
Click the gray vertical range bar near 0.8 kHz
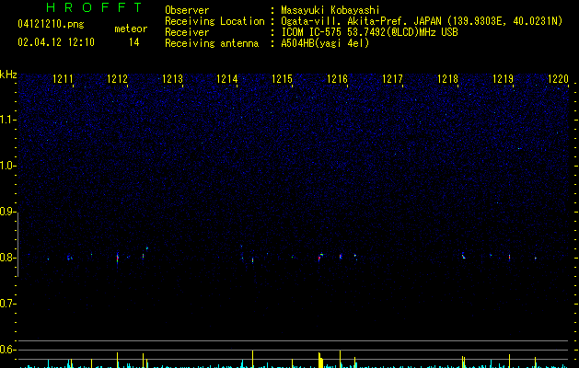[x=18, y=245]
